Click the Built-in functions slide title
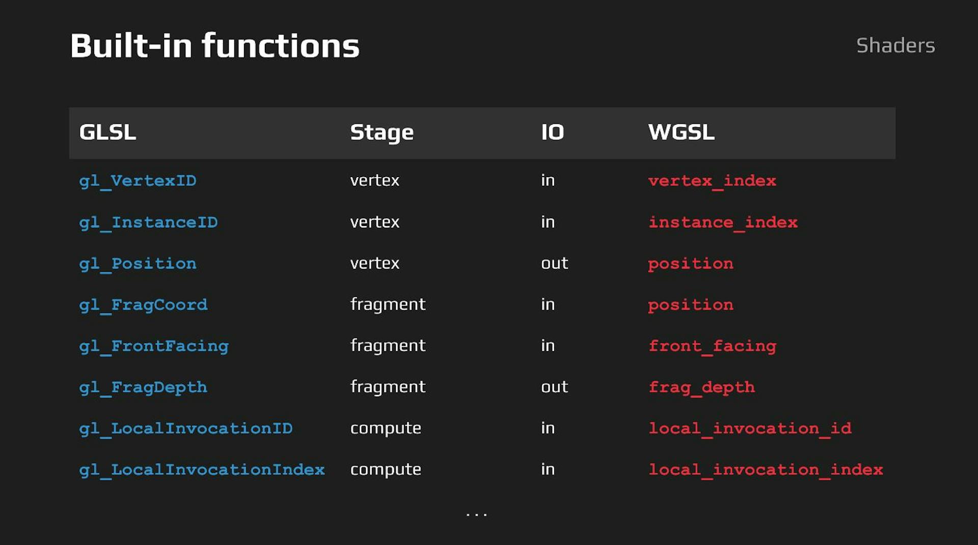 coord(214,46)
